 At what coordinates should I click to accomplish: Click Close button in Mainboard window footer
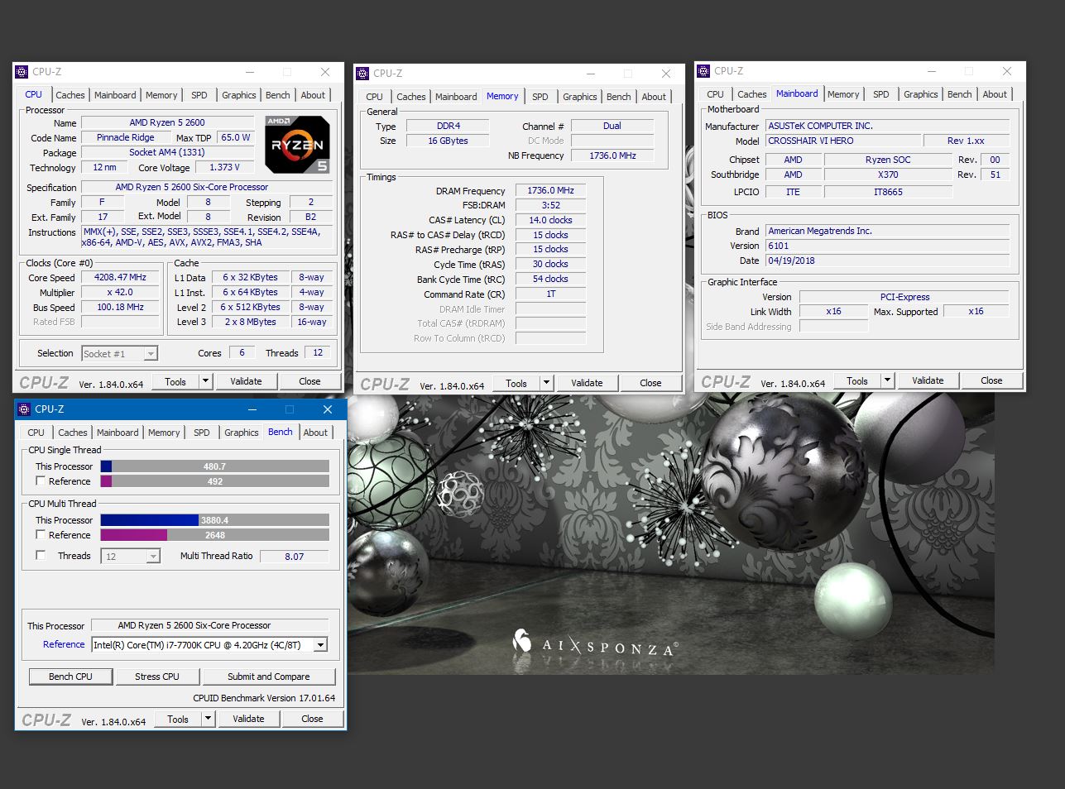pyautogui.click(x=991, y=381)
